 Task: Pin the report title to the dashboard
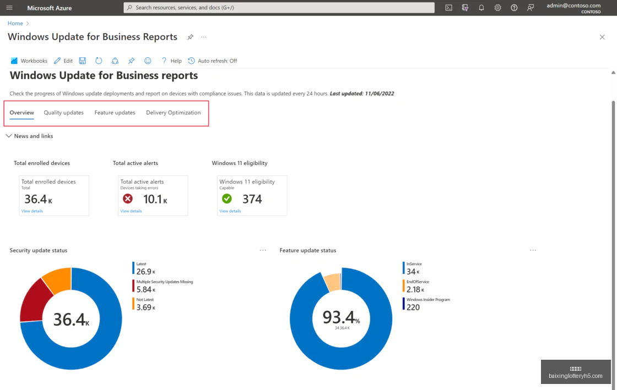(x=191, y=37)
